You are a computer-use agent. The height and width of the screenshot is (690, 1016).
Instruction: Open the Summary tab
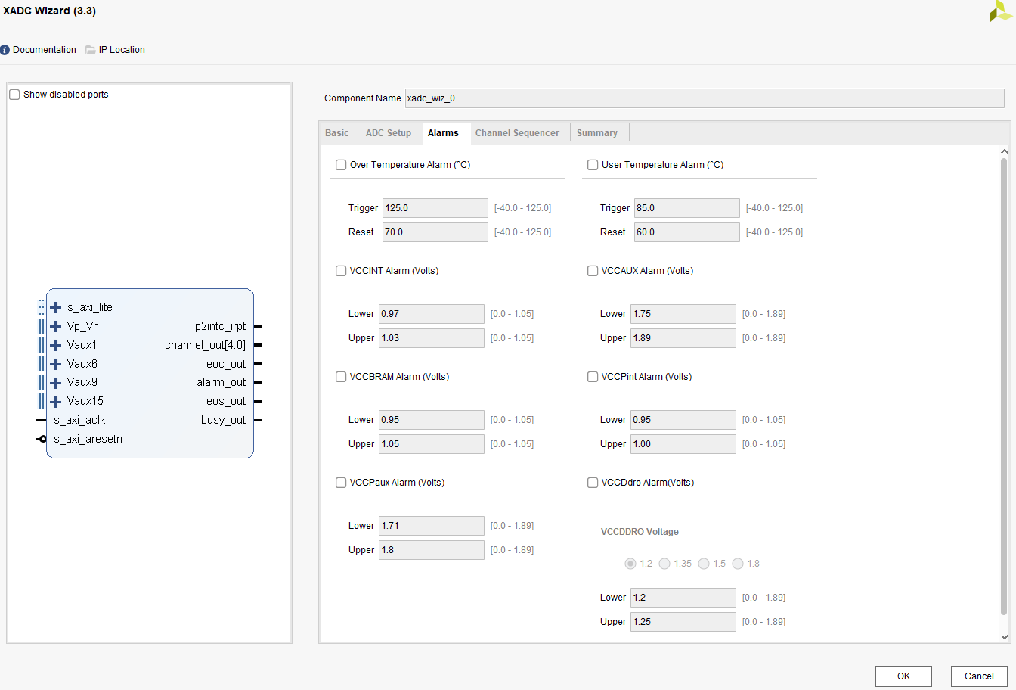click(x=597, y=133)
